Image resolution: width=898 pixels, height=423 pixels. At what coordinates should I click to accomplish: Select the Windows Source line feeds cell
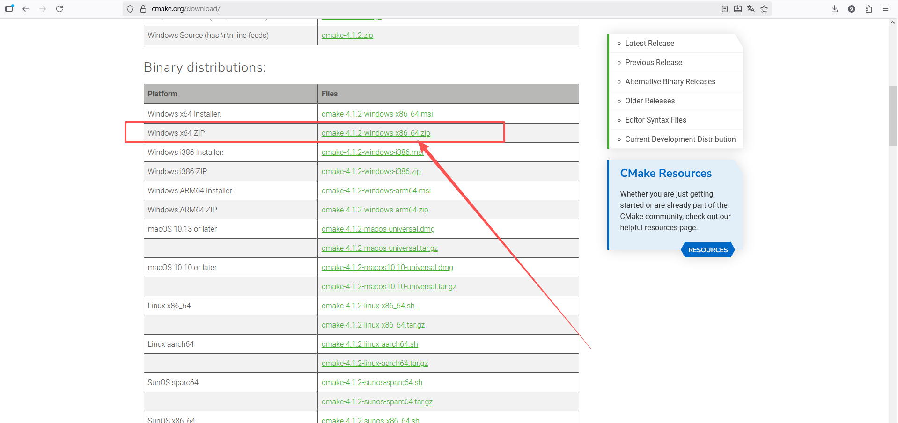click(x=231, y=35)
